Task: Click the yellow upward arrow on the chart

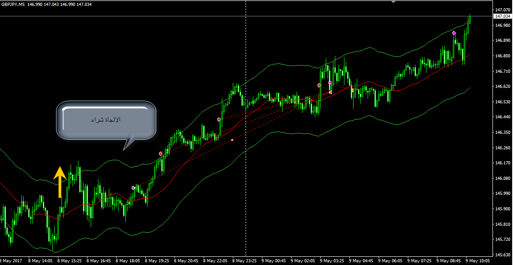Action: pos(60,182)
